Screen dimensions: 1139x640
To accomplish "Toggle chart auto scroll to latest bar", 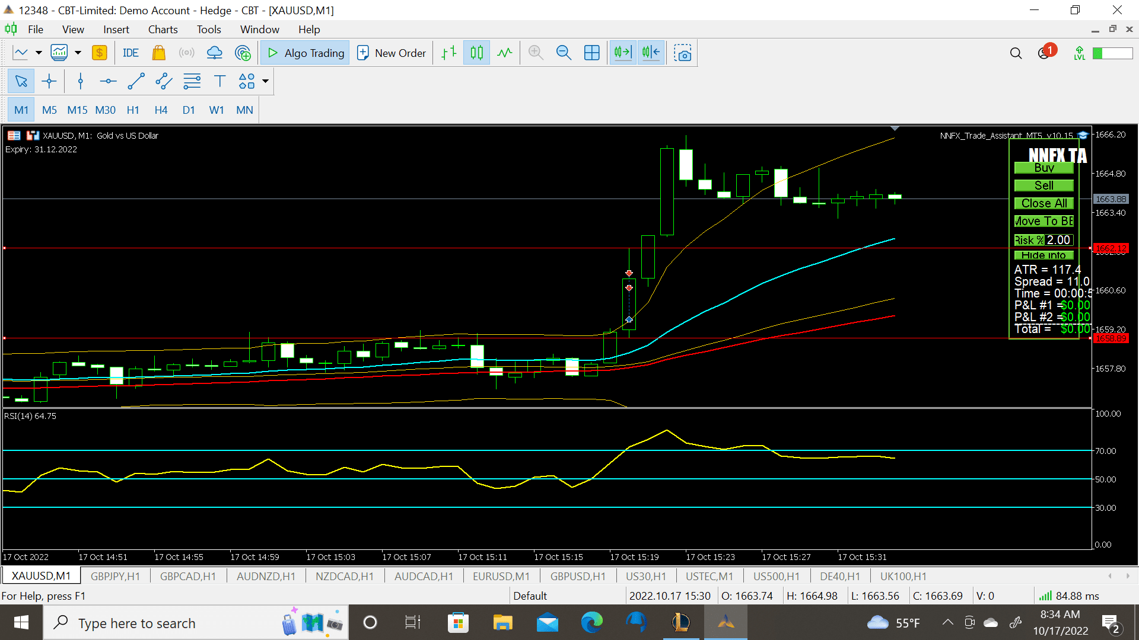I will (622, 53).
